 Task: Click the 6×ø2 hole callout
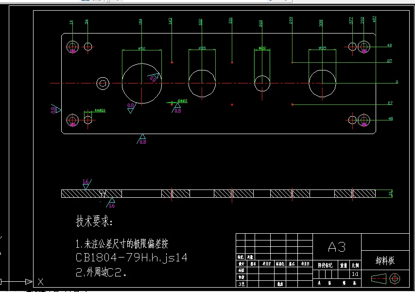[x=182, y=101]
